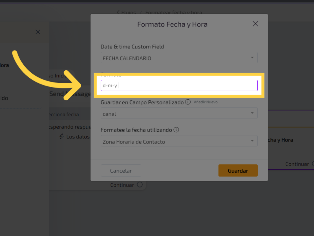Viewport: 314px width, 236px height.
Task: Go to Flujos in the breadcrumb
Action: click(x=129, y=12)
